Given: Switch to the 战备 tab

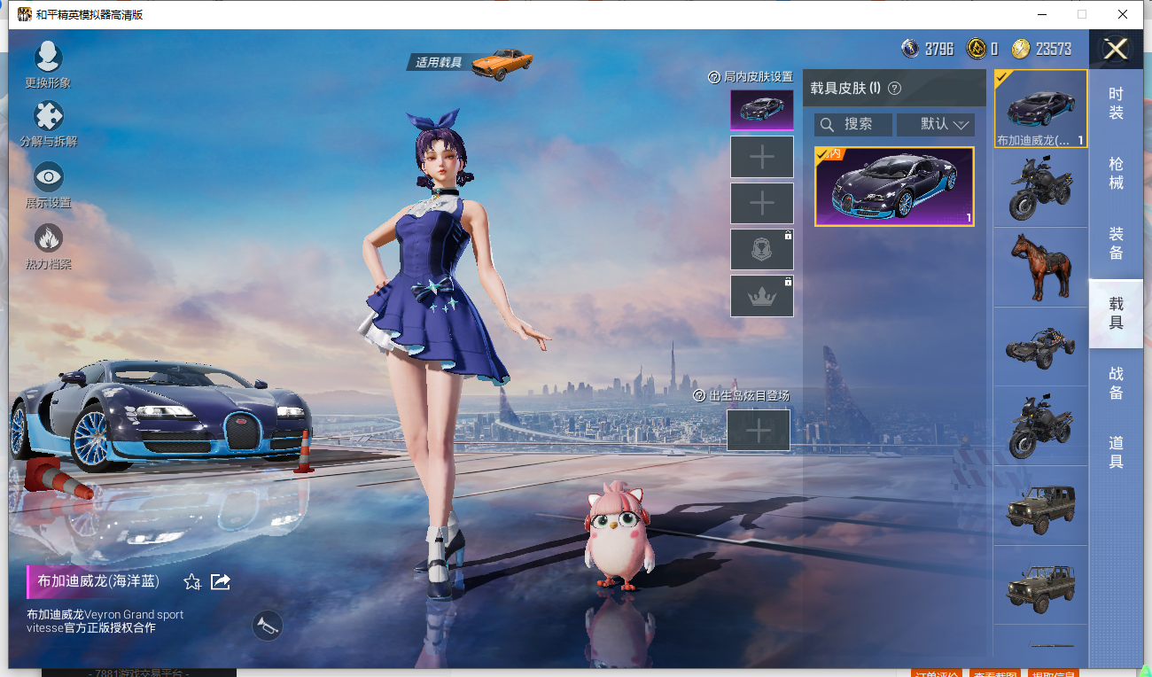Looking at the screenshot, I should tap(1116, 384).
